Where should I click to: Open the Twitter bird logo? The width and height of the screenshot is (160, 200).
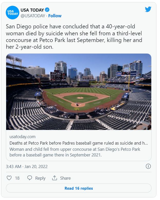(148, 10)
